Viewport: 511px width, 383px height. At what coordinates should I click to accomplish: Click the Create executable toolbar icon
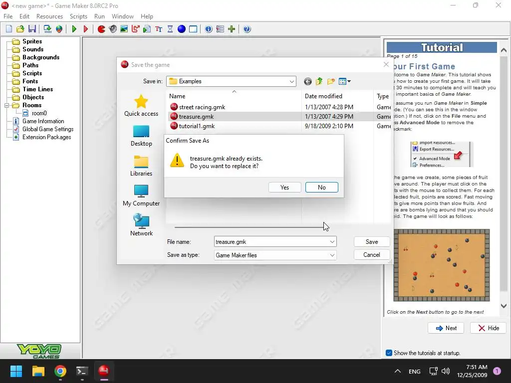47,29
